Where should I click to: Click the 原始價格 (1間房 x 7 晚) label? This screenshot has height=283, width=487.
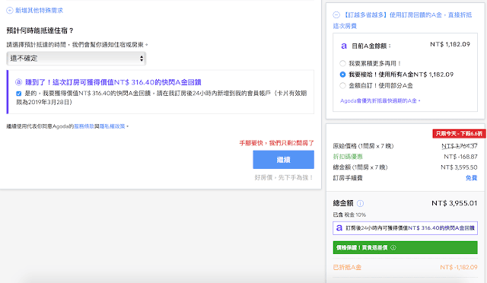click(x=363, y=146)
